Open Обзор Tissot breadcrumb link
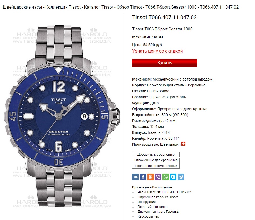 pyautogui.click(x=129, y=7)
